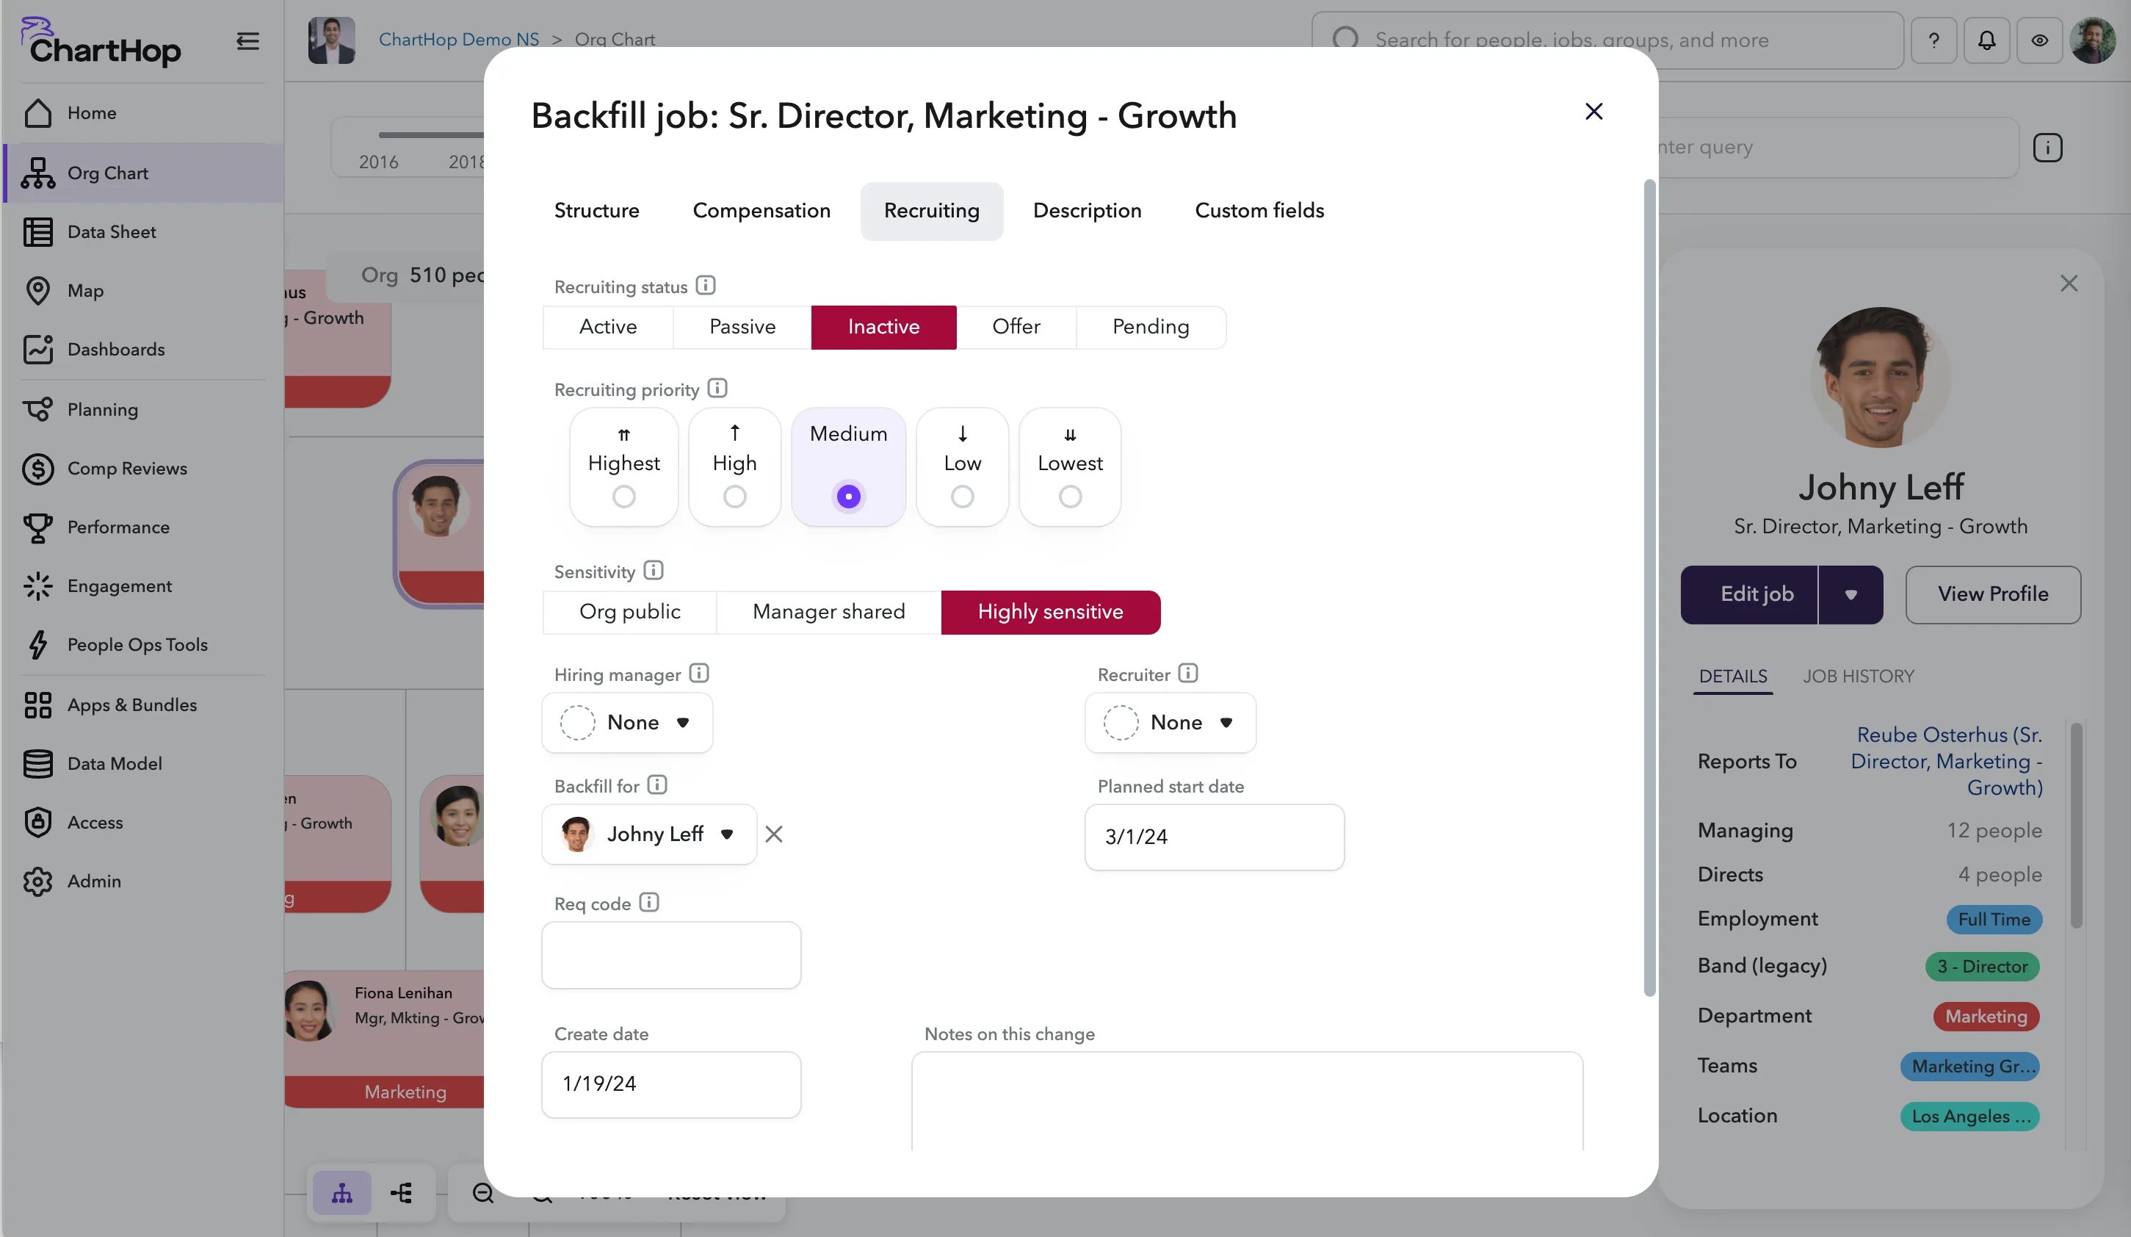Click the Backfill for info icon
This screenshot has width=2131, height=1237.
pyautogui.click(x=657, y=785)
